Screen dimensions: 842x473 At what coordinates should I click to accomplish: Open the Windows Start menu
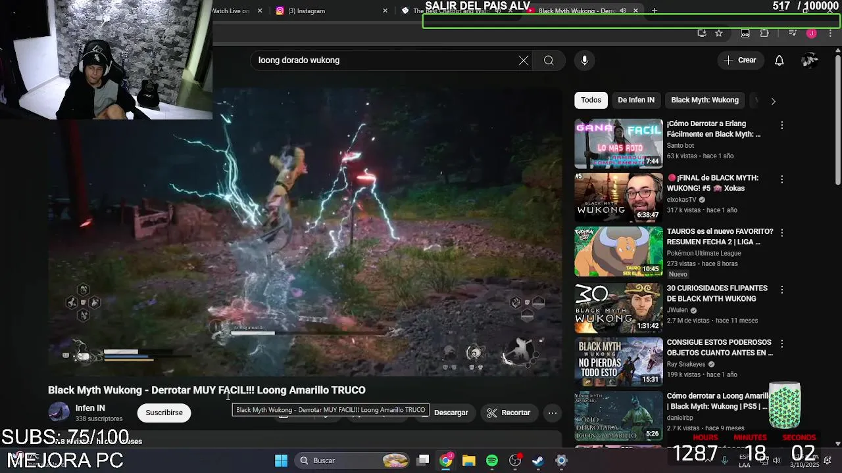(x=281, y=461)
